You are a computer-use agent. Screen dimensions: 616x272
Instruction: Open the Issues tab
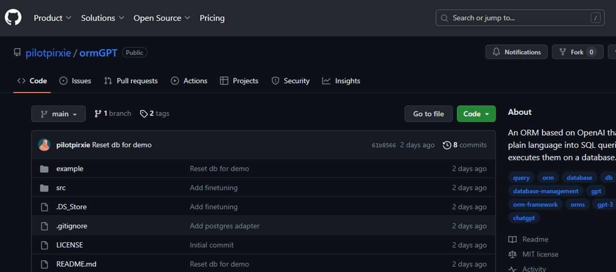(x=75, y=81)
